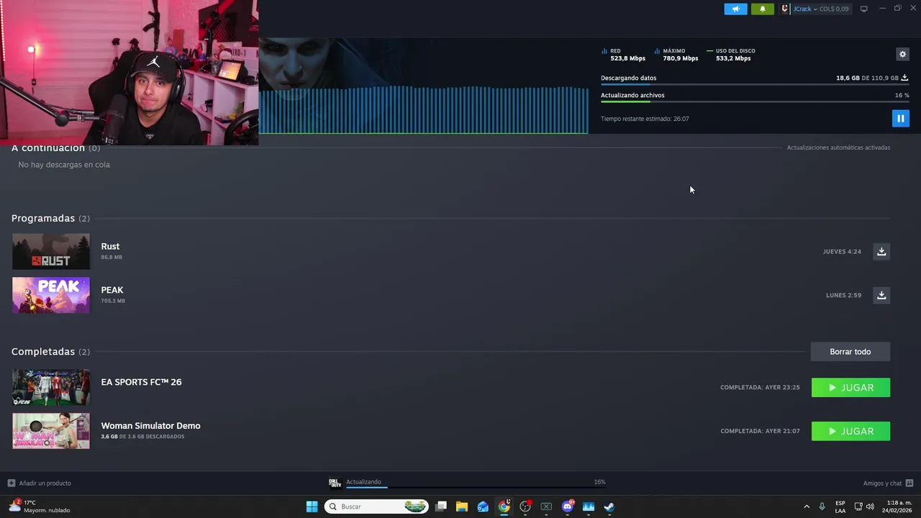Open Task View on the taskbar

[441, 506]
